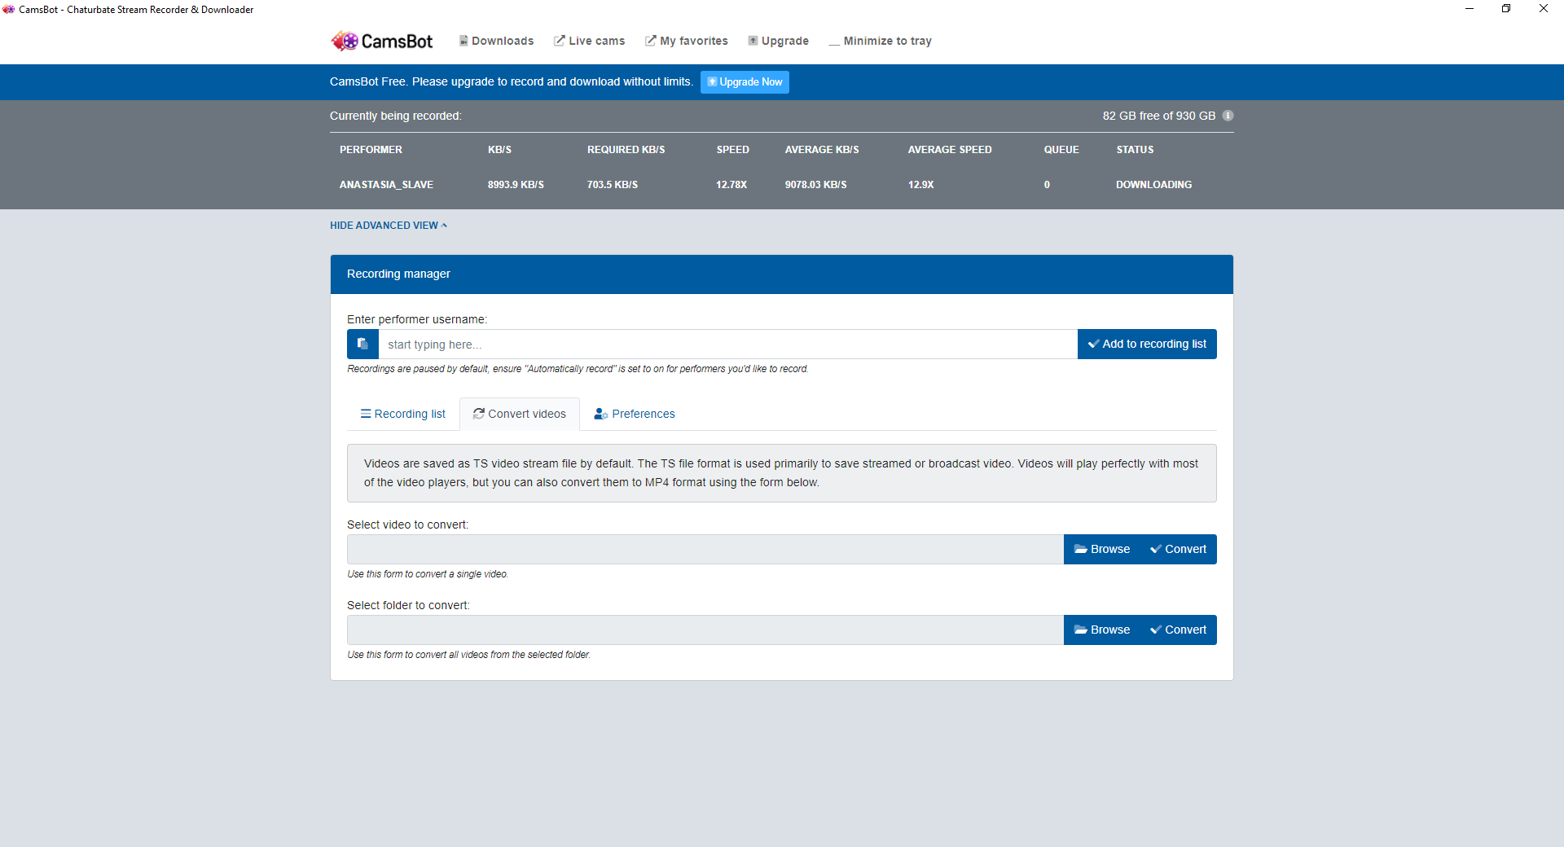Viewport: 1564px width, 847px height.
Task: Restore down the CamsBot window
Action: tap(1506, 9)
